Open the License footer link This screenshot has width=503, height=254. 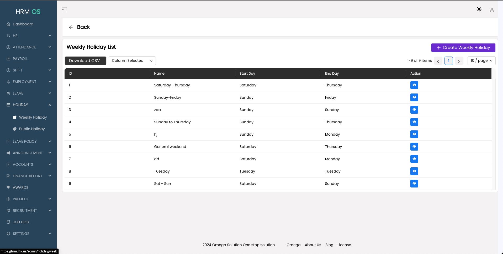pyautogui.click(x=344, y=245)
